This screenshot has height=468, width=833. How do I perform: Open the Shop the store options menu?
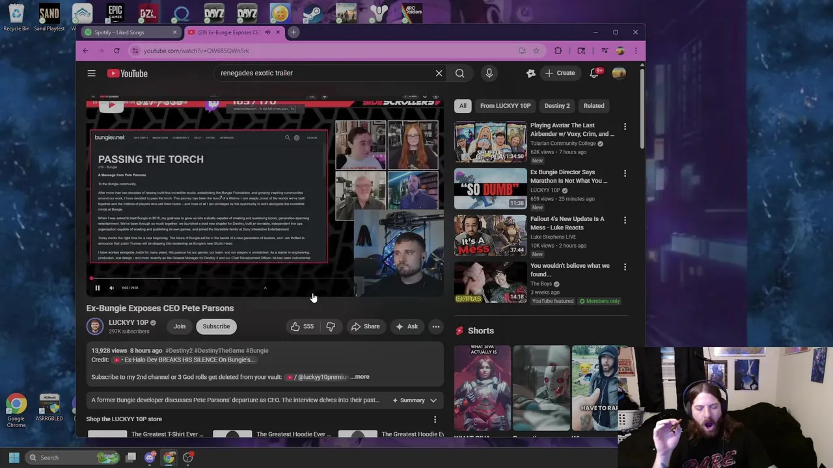pos(435,420)
